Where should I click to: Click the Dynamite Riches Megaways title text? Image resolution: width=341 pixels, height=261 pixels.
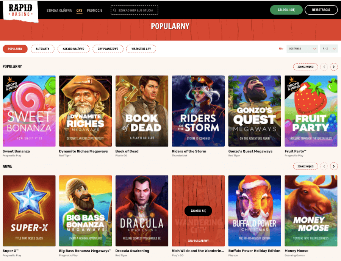click(83, 151)
